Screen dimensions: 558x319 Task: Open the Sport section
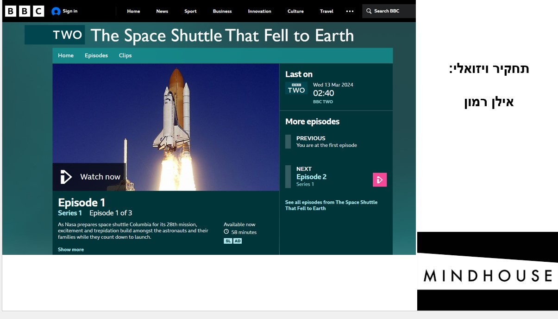tap(190, 11)
